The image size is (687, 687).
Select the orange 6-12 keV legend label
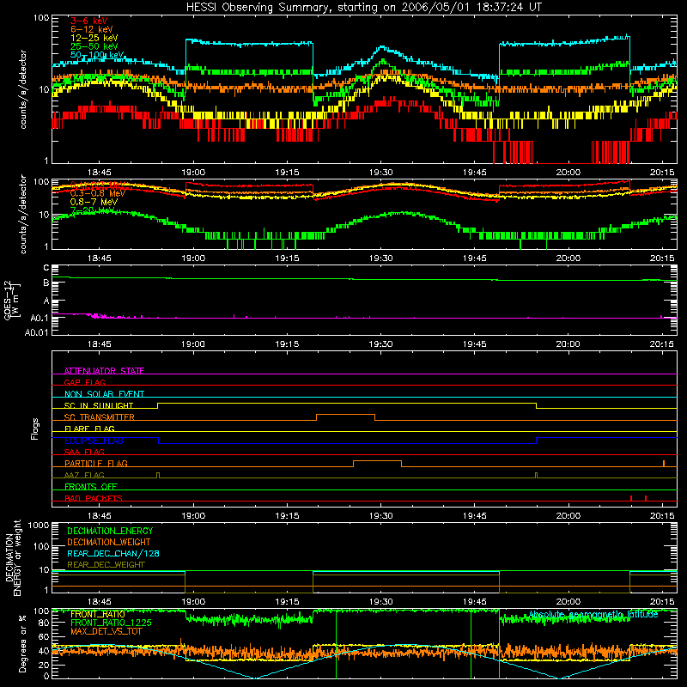92,29
